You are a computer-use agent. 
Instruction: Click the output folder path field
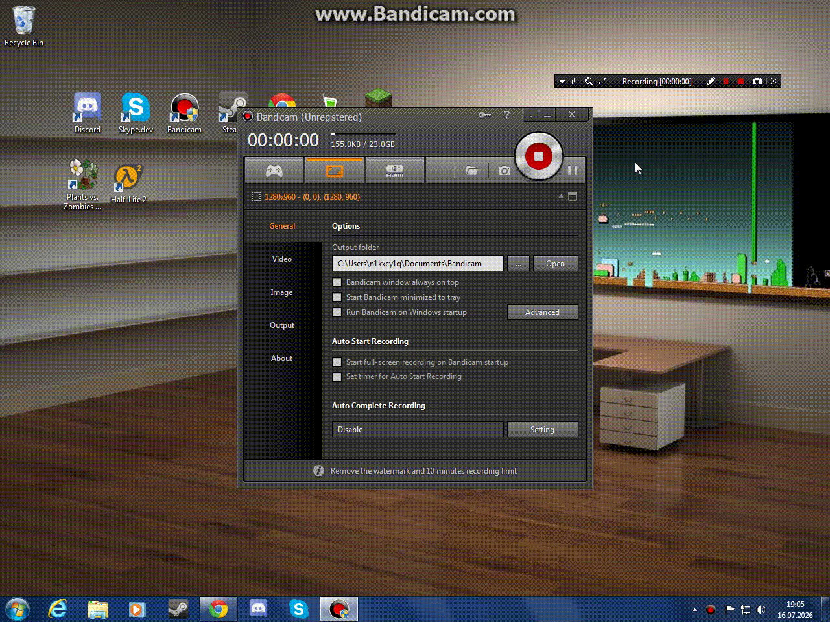pos(418,264)
